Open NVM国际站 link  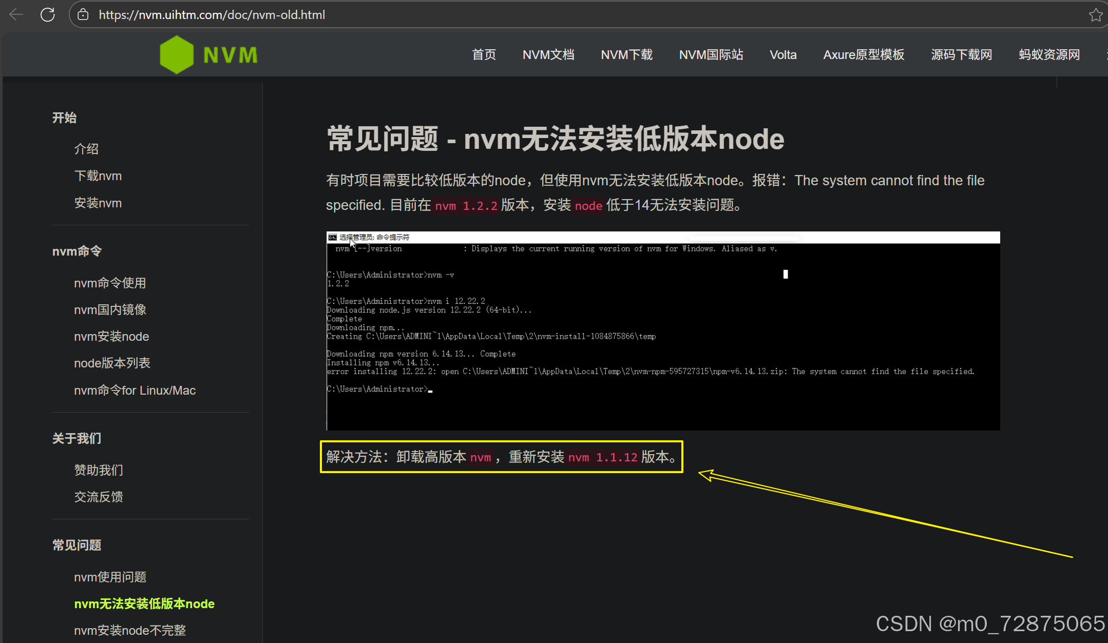pos(711,54)
